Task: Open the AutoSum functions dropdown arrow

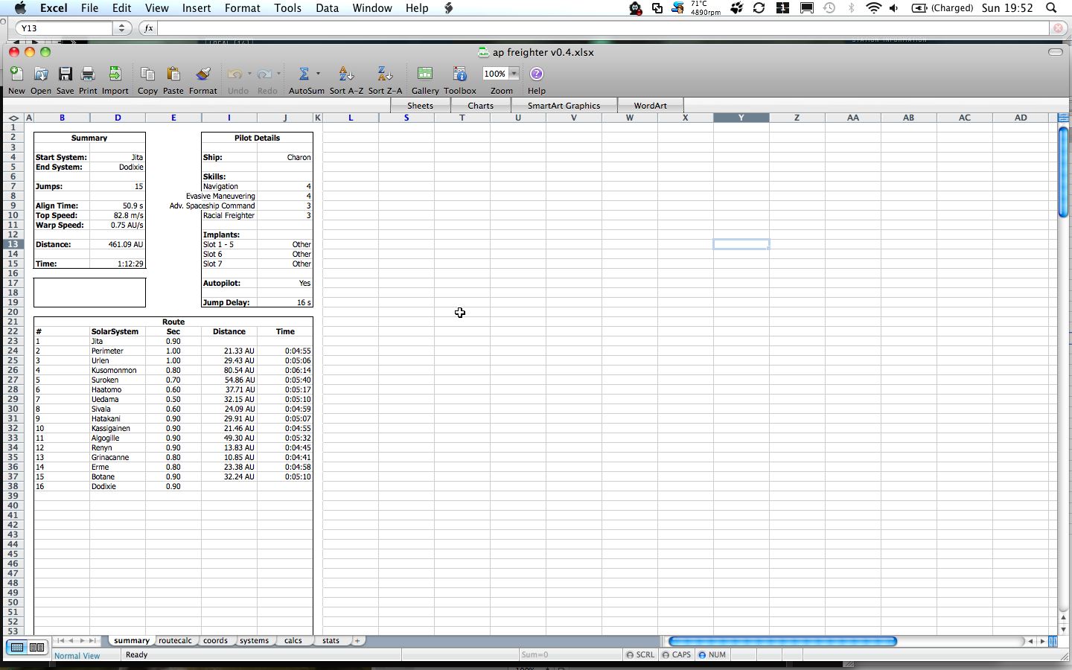Action: coord(318,74)
